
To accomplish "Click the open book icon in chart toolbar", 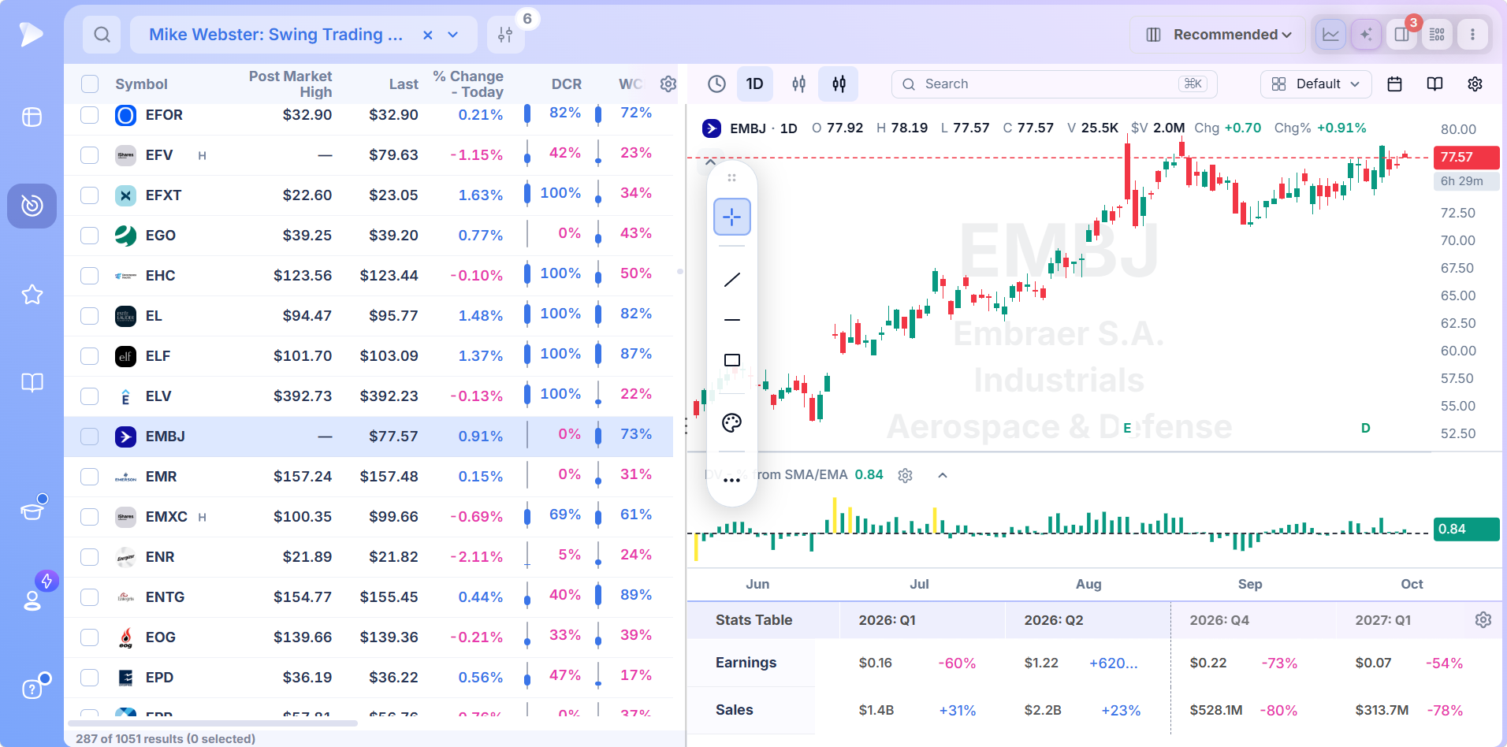I will (x=1434, y=84).
